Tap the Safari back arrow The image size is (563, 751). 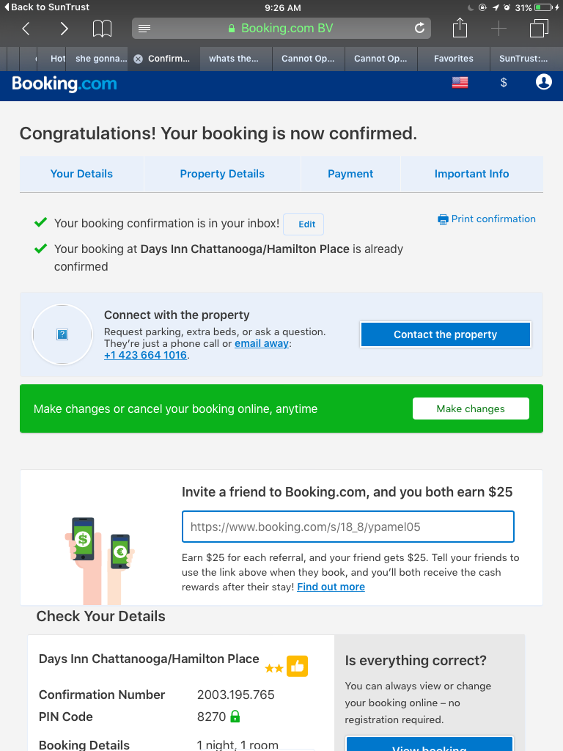(26, 29)
